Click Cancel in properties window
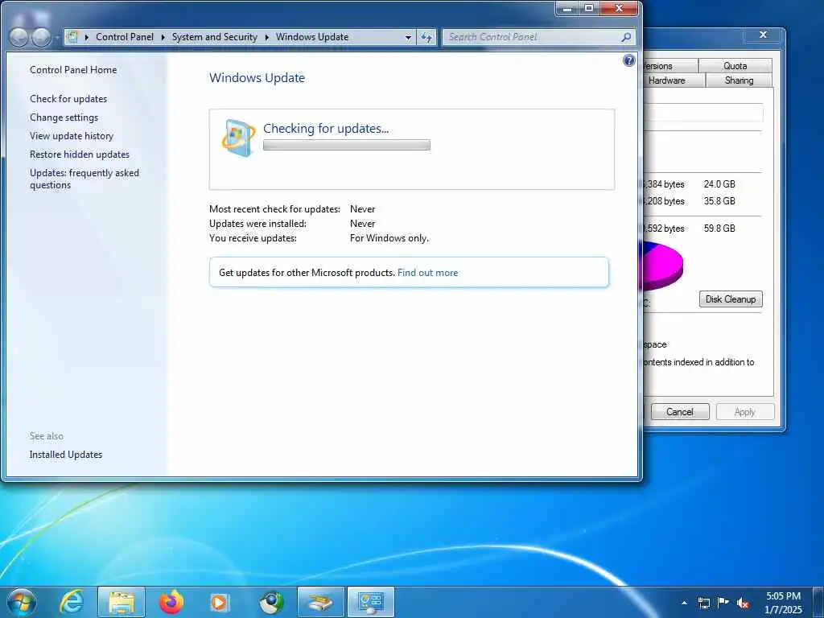This screenshot has width=824, height=618. click(679, 412)
